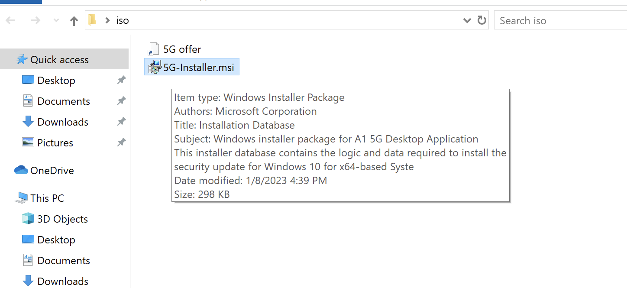Open the 5G-Installer.msi file icon
The image size is (627, 288).
pos(154,66)
